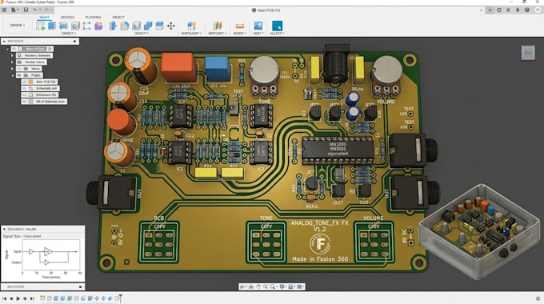
Task: Expand the Service Views tree row
Action: 12,62
